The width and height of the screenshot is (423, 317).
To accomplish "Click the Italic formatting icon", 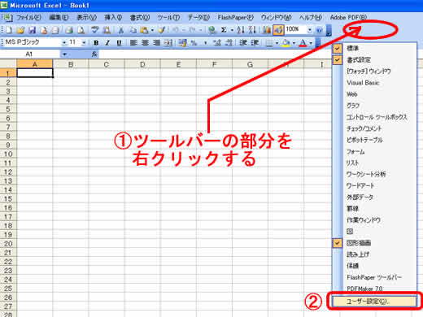I will pos(107,43).
